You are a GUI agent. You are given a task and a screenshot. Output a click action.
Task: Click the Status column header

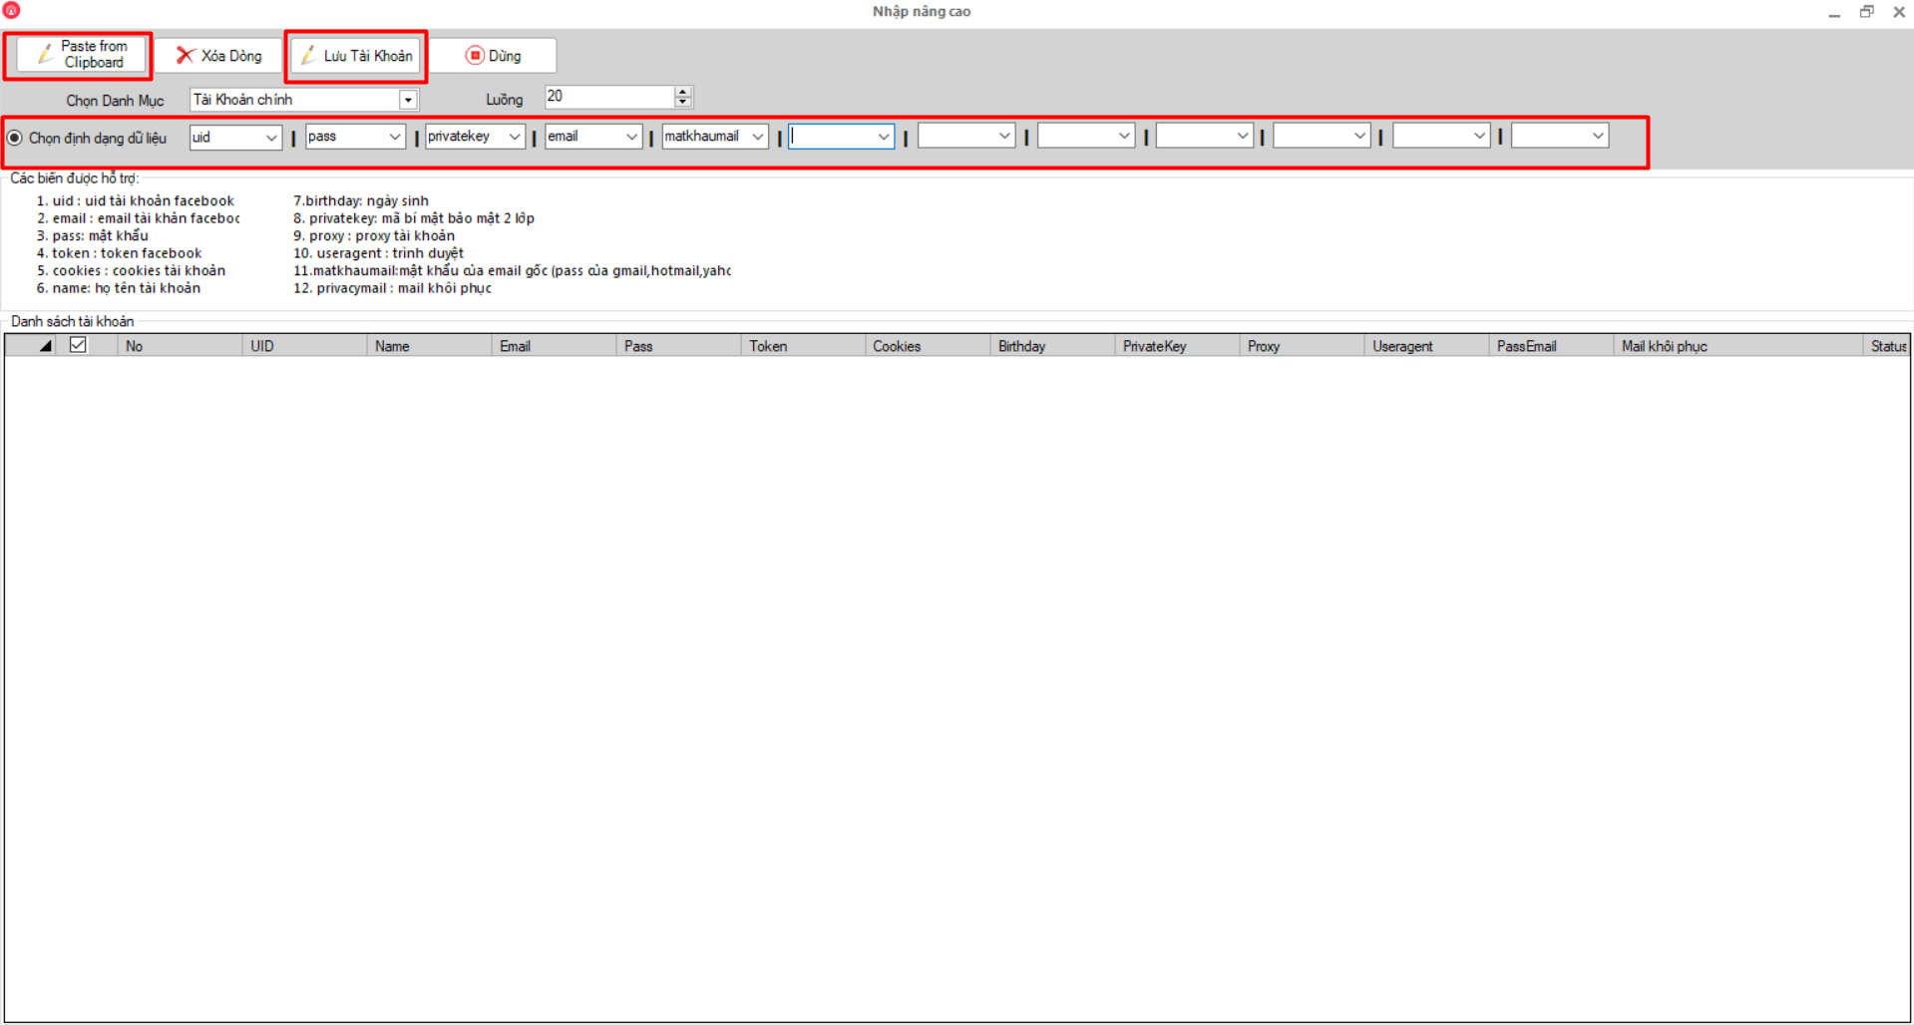point(1886,346)
